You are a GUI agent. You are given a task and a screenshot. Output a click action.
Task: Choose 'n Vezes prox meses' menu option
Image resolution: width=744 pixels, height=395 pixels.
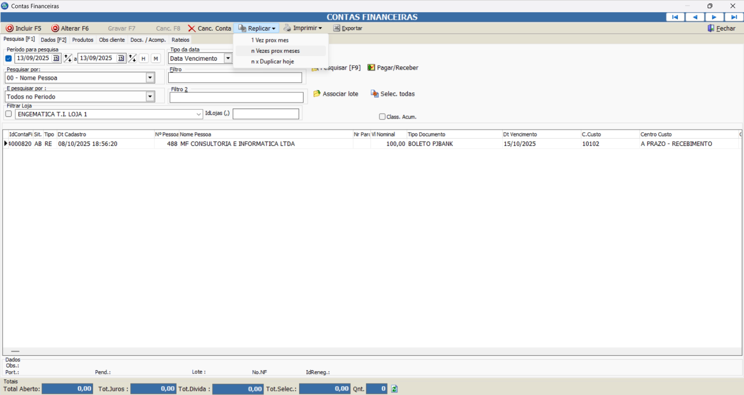[275, 51]
